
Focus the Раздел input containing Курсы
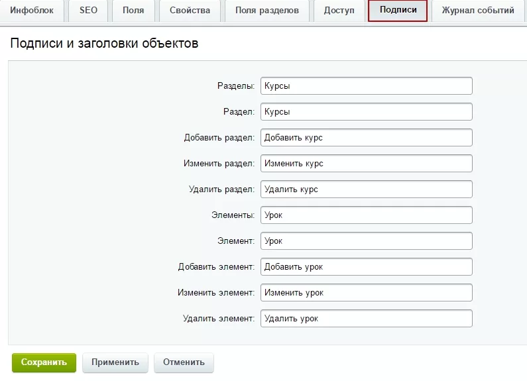click(x=367, y=112)
